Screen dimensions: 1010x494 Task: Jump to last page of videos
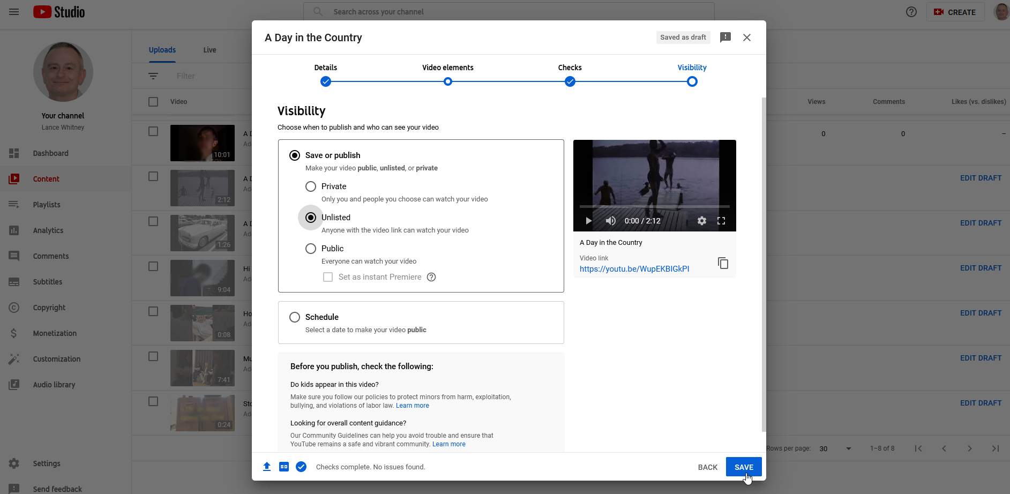click(996, 448)
